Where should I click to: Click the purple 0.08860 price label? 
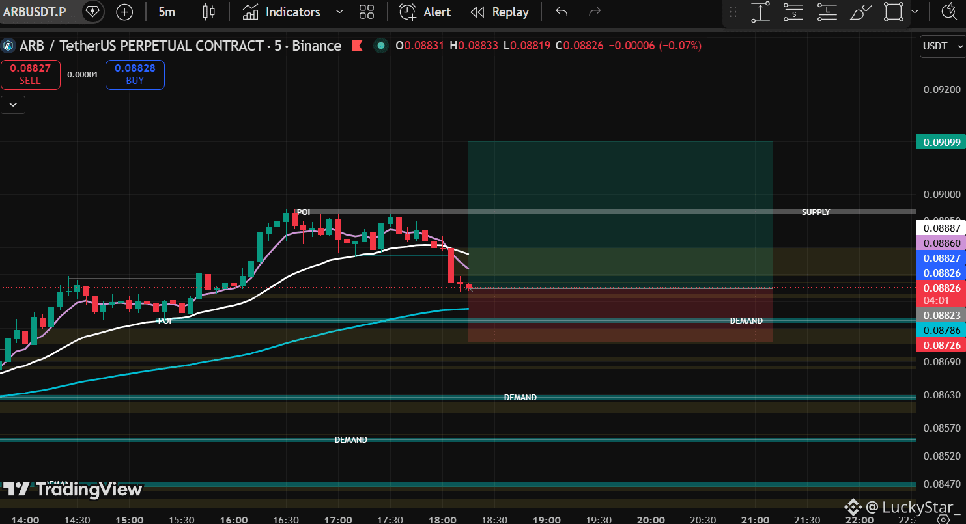941,243
